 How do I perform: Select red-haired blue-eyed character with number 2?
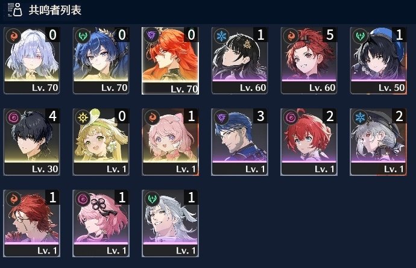[x=309, y=142]
